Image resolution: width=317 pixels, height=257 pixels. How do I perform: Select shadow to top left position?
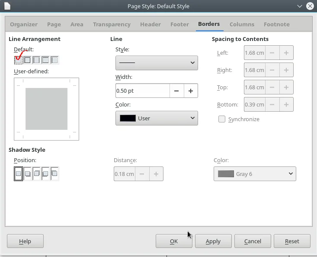tap(54, 173)
